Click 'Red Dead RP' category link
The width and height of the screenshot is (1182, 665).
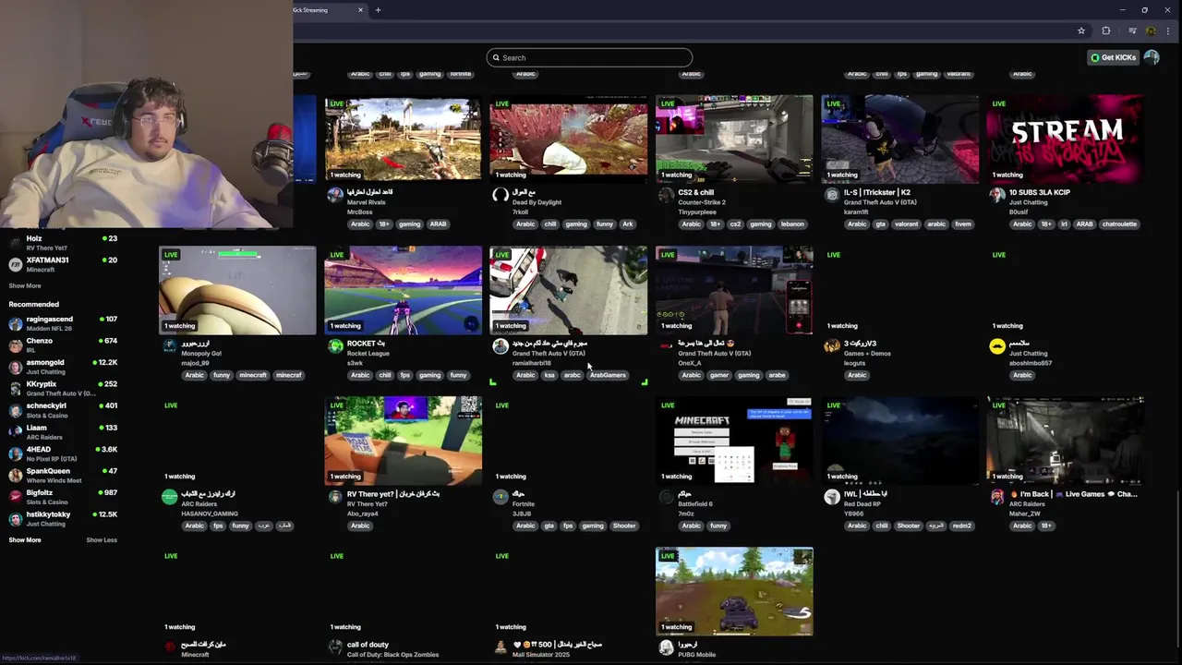click(863, 504)
